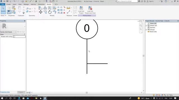Image resolution: width=179 pixels, height=100 pixels.
Task: Select Mirror Pick Axis tool
Action: point(50,8)
